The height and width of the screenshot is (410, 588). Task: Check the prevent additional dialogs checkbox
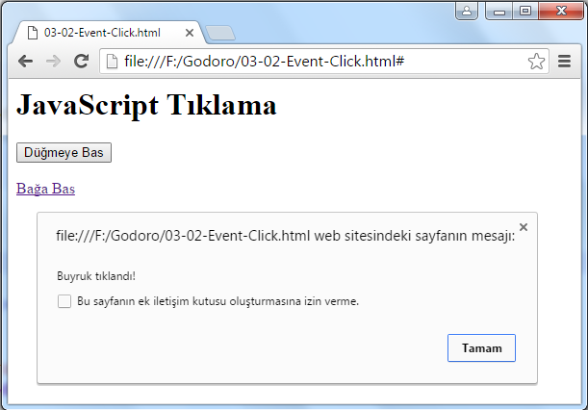tap(64, 301)
